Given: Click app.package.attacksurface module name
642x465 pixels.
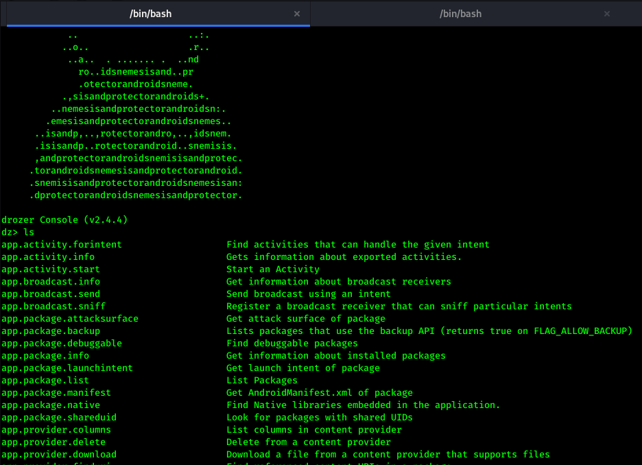Looking at the screenshot, I should 70,319.
